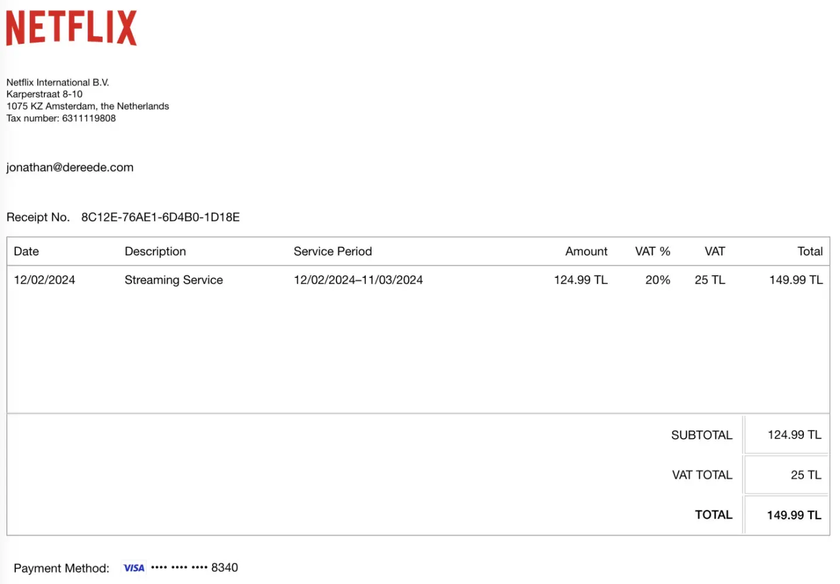The height and width of the screenshot is (584, 840).
Task: Click the street address Karperstraat 8-10
Action: pos(44,94)
